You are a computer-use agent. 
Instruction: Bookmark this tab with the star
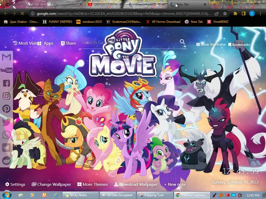(225, 13)
